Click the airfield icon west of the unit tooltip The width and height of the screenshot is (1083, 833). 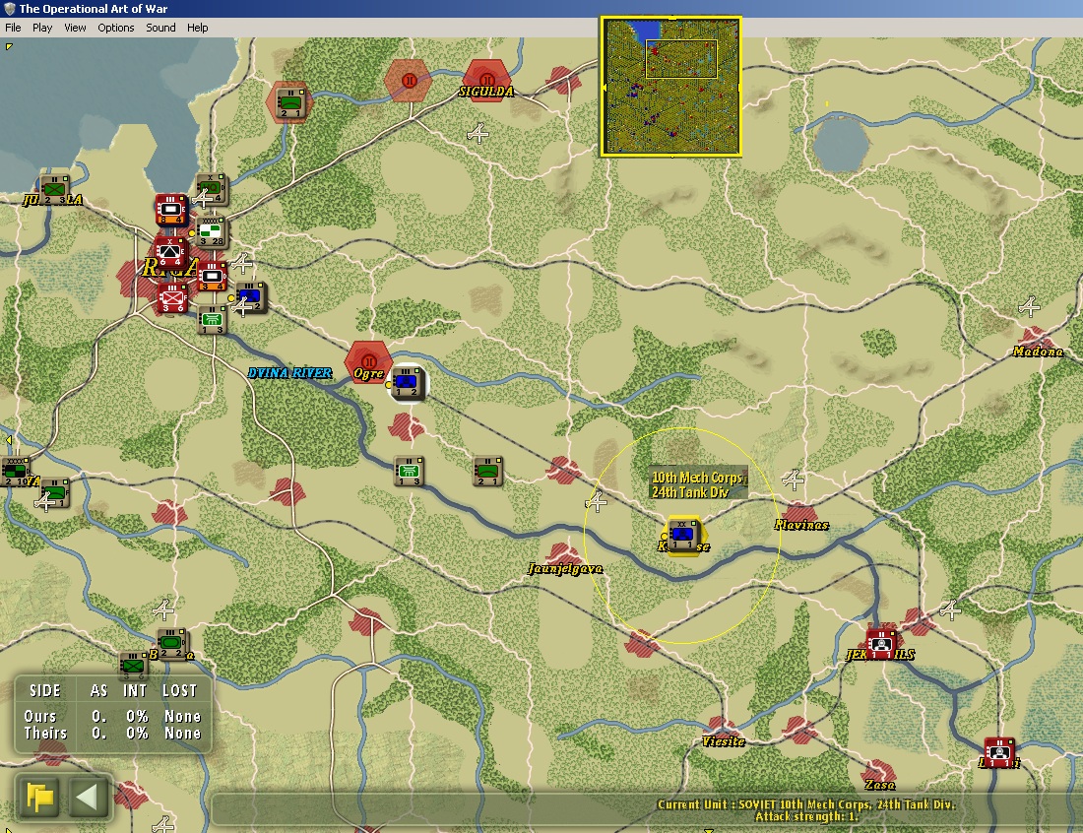click(x=596, y=501)
